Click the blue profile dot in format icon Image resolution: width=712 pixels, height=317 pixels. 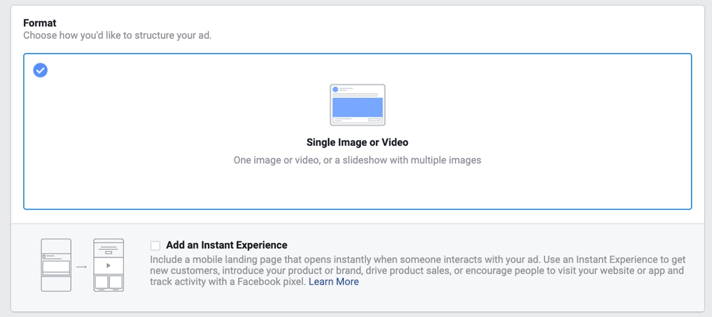(335, 89)
